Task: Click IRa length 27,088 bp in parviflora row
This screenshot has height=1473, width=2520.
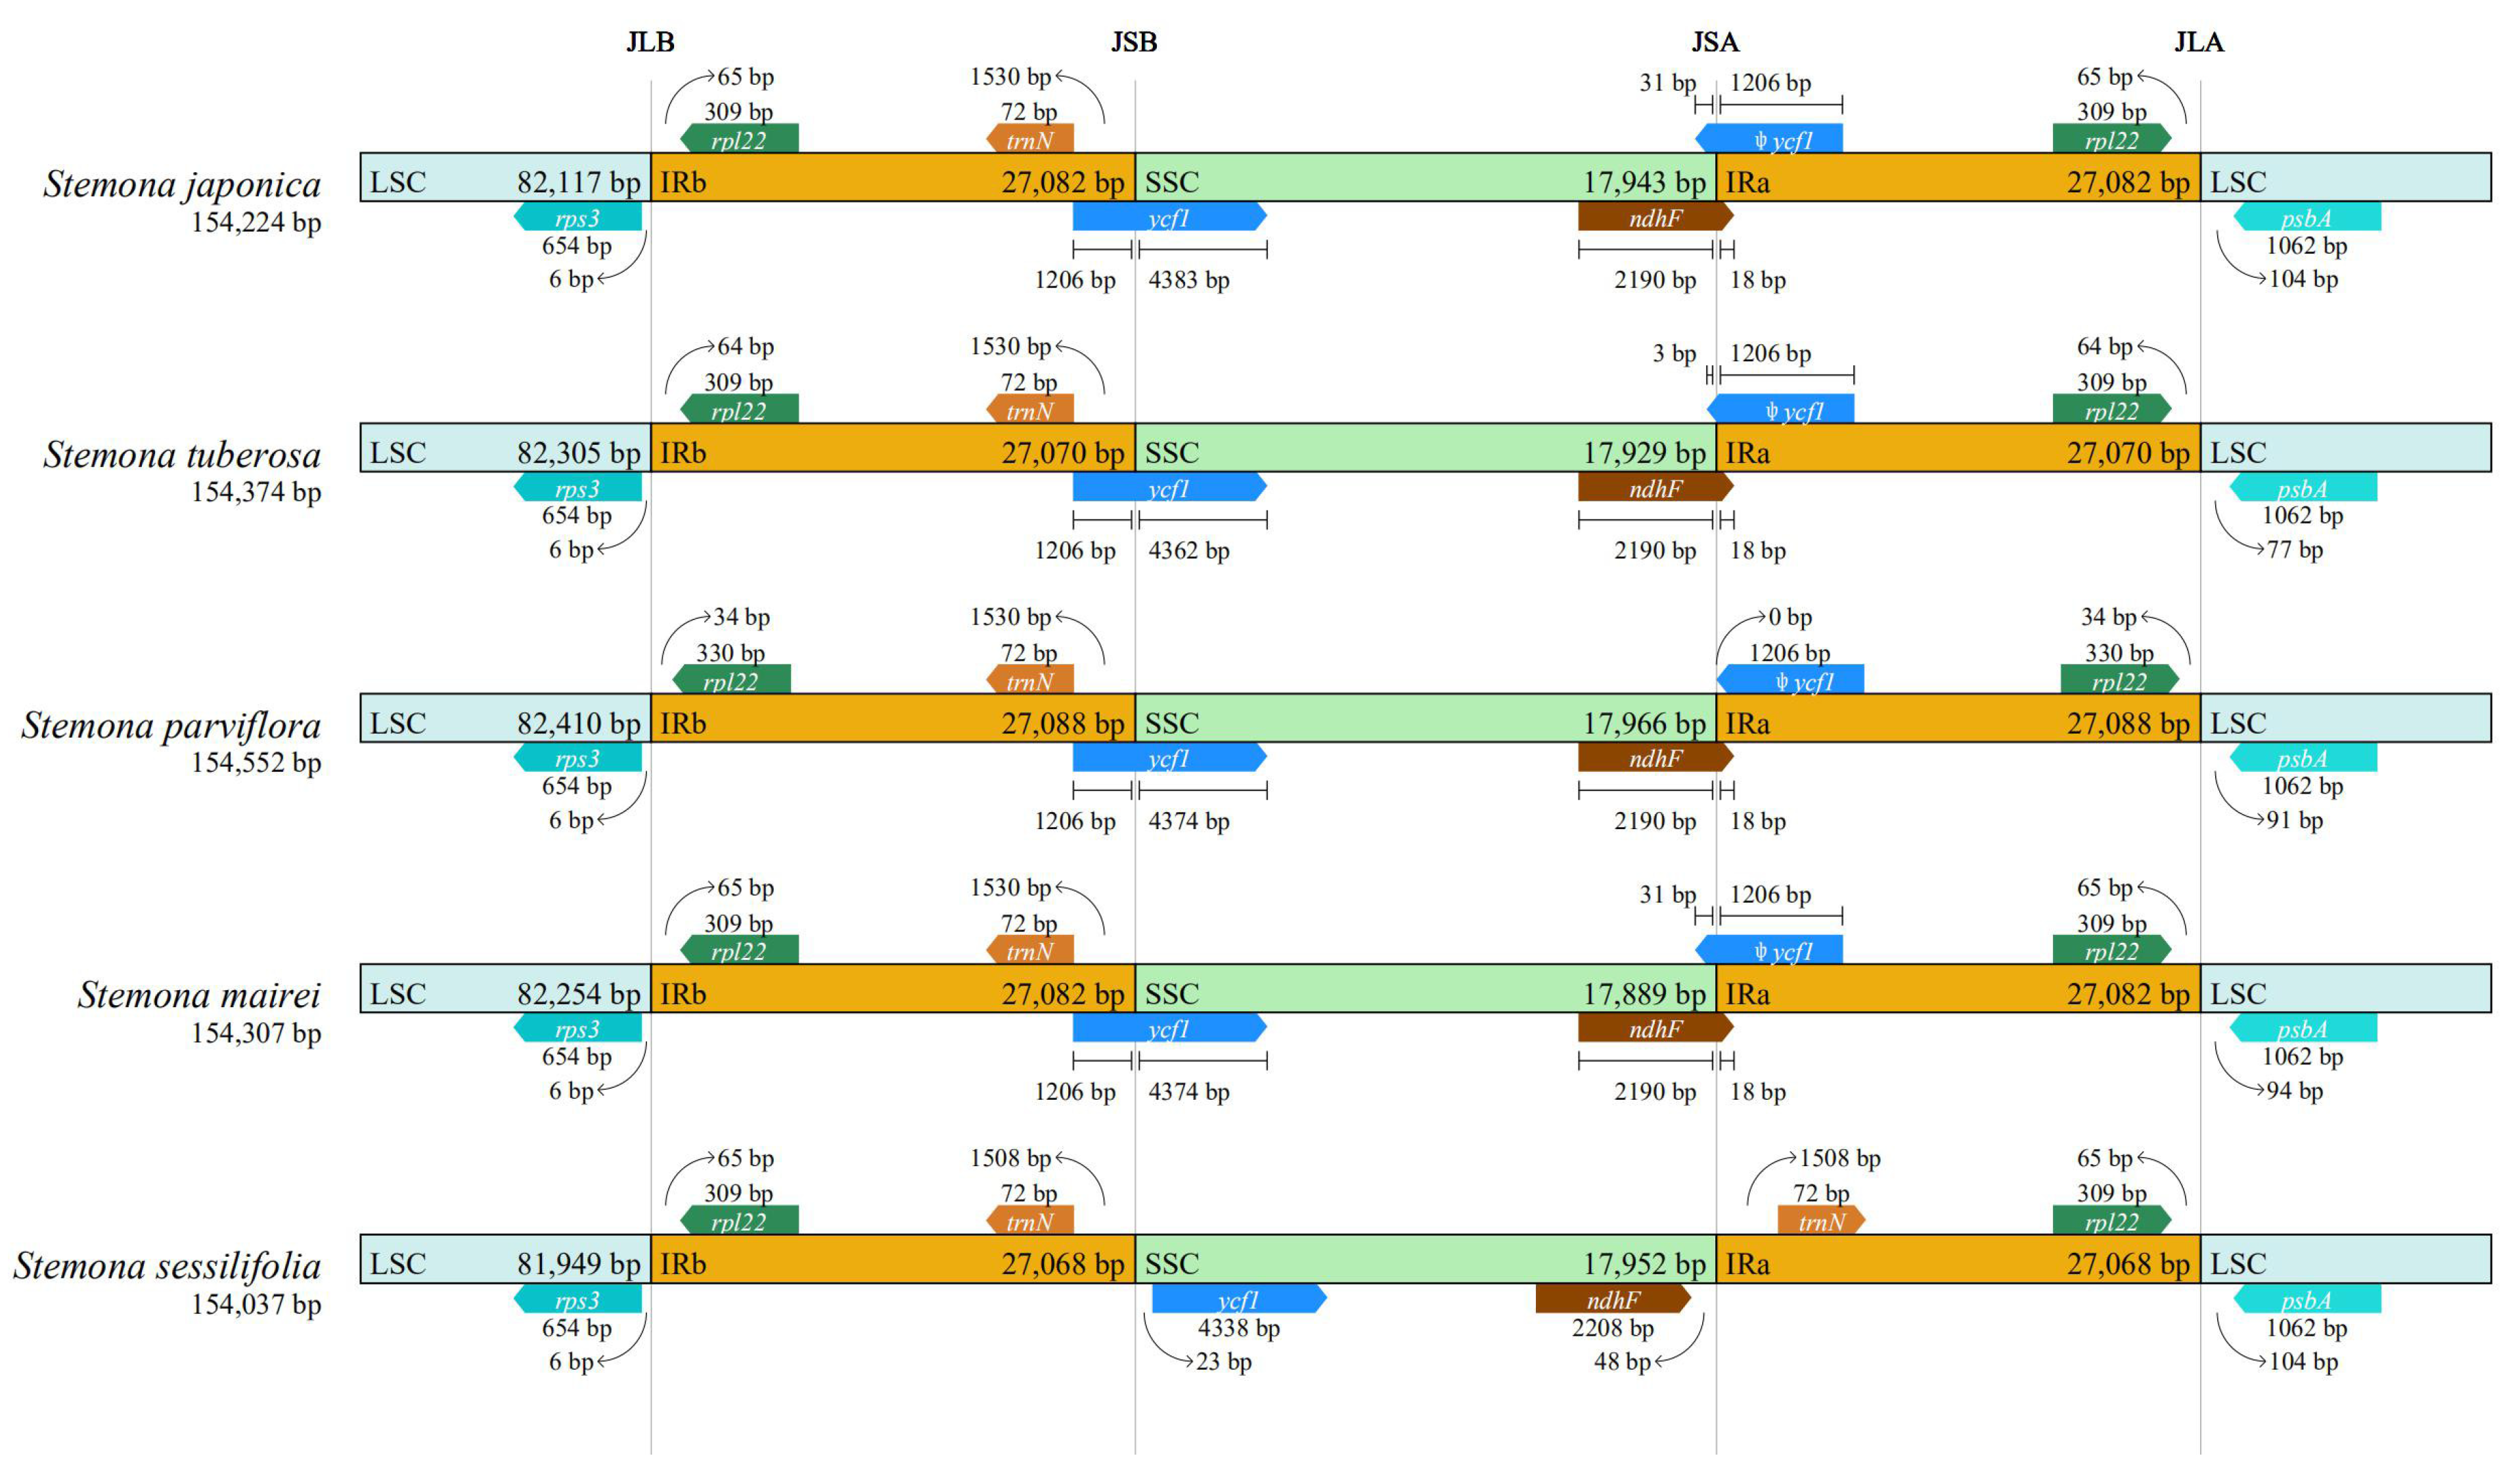Action: click(x=2128, y=723)
